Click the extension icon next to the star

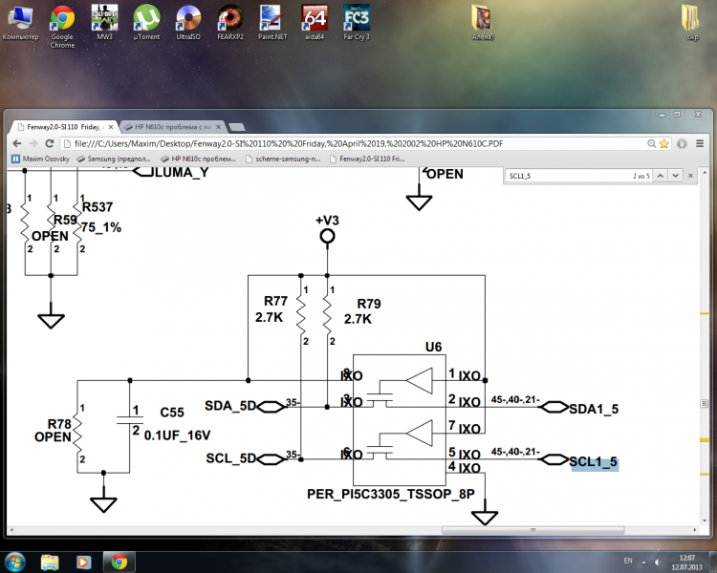(682, 143)
